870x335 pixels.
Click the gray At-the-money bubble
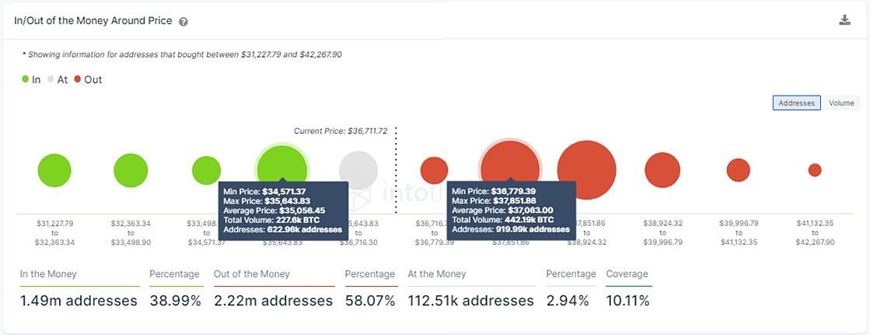[x=358, y=170]
